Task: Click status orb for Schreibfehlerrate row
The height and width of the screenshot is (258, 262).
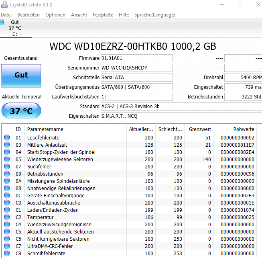Action: [7, 253]
